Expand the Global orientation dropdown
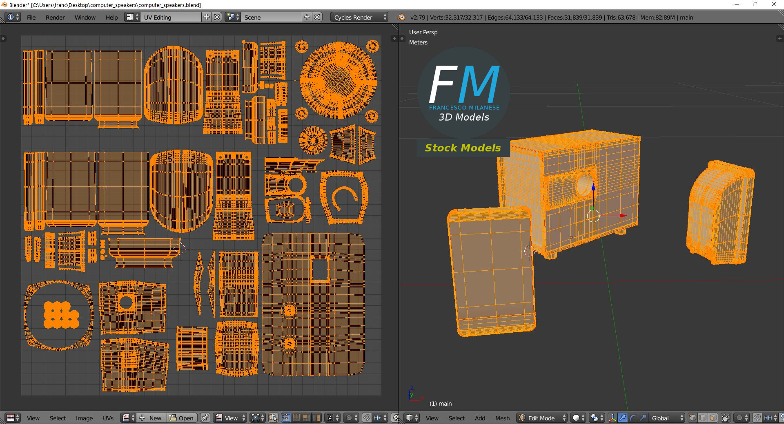Image resolution: width=784 pixels, height=424 pixels. (666, 418)
